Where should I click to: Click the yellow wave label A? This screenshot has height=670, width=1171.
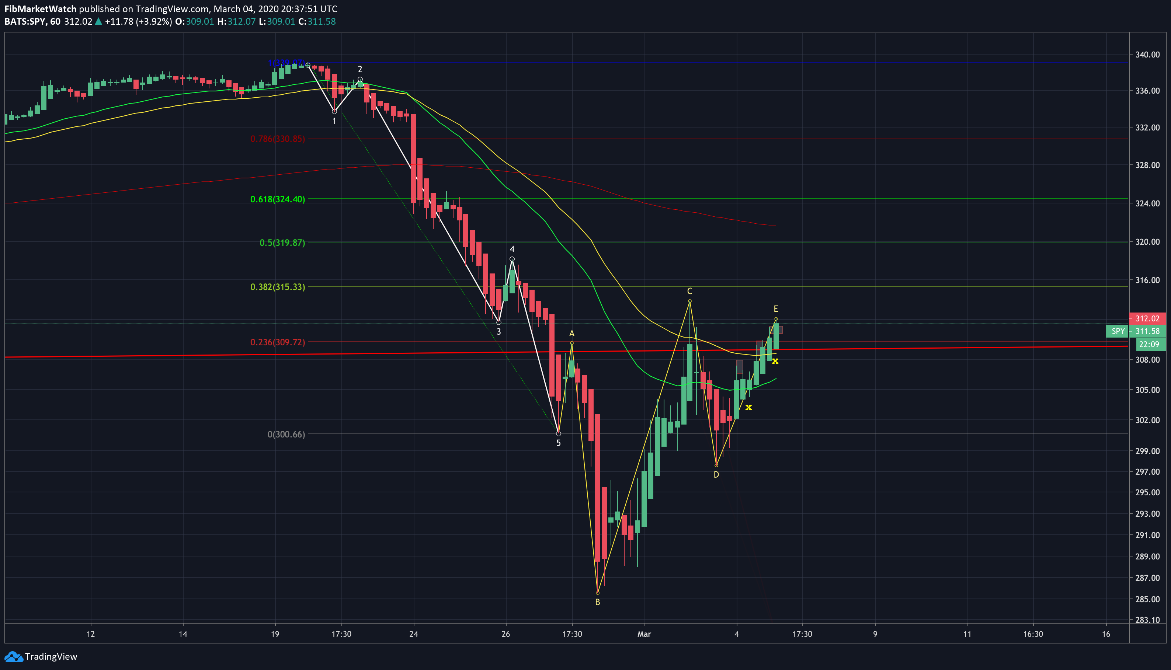coord(572,334)
